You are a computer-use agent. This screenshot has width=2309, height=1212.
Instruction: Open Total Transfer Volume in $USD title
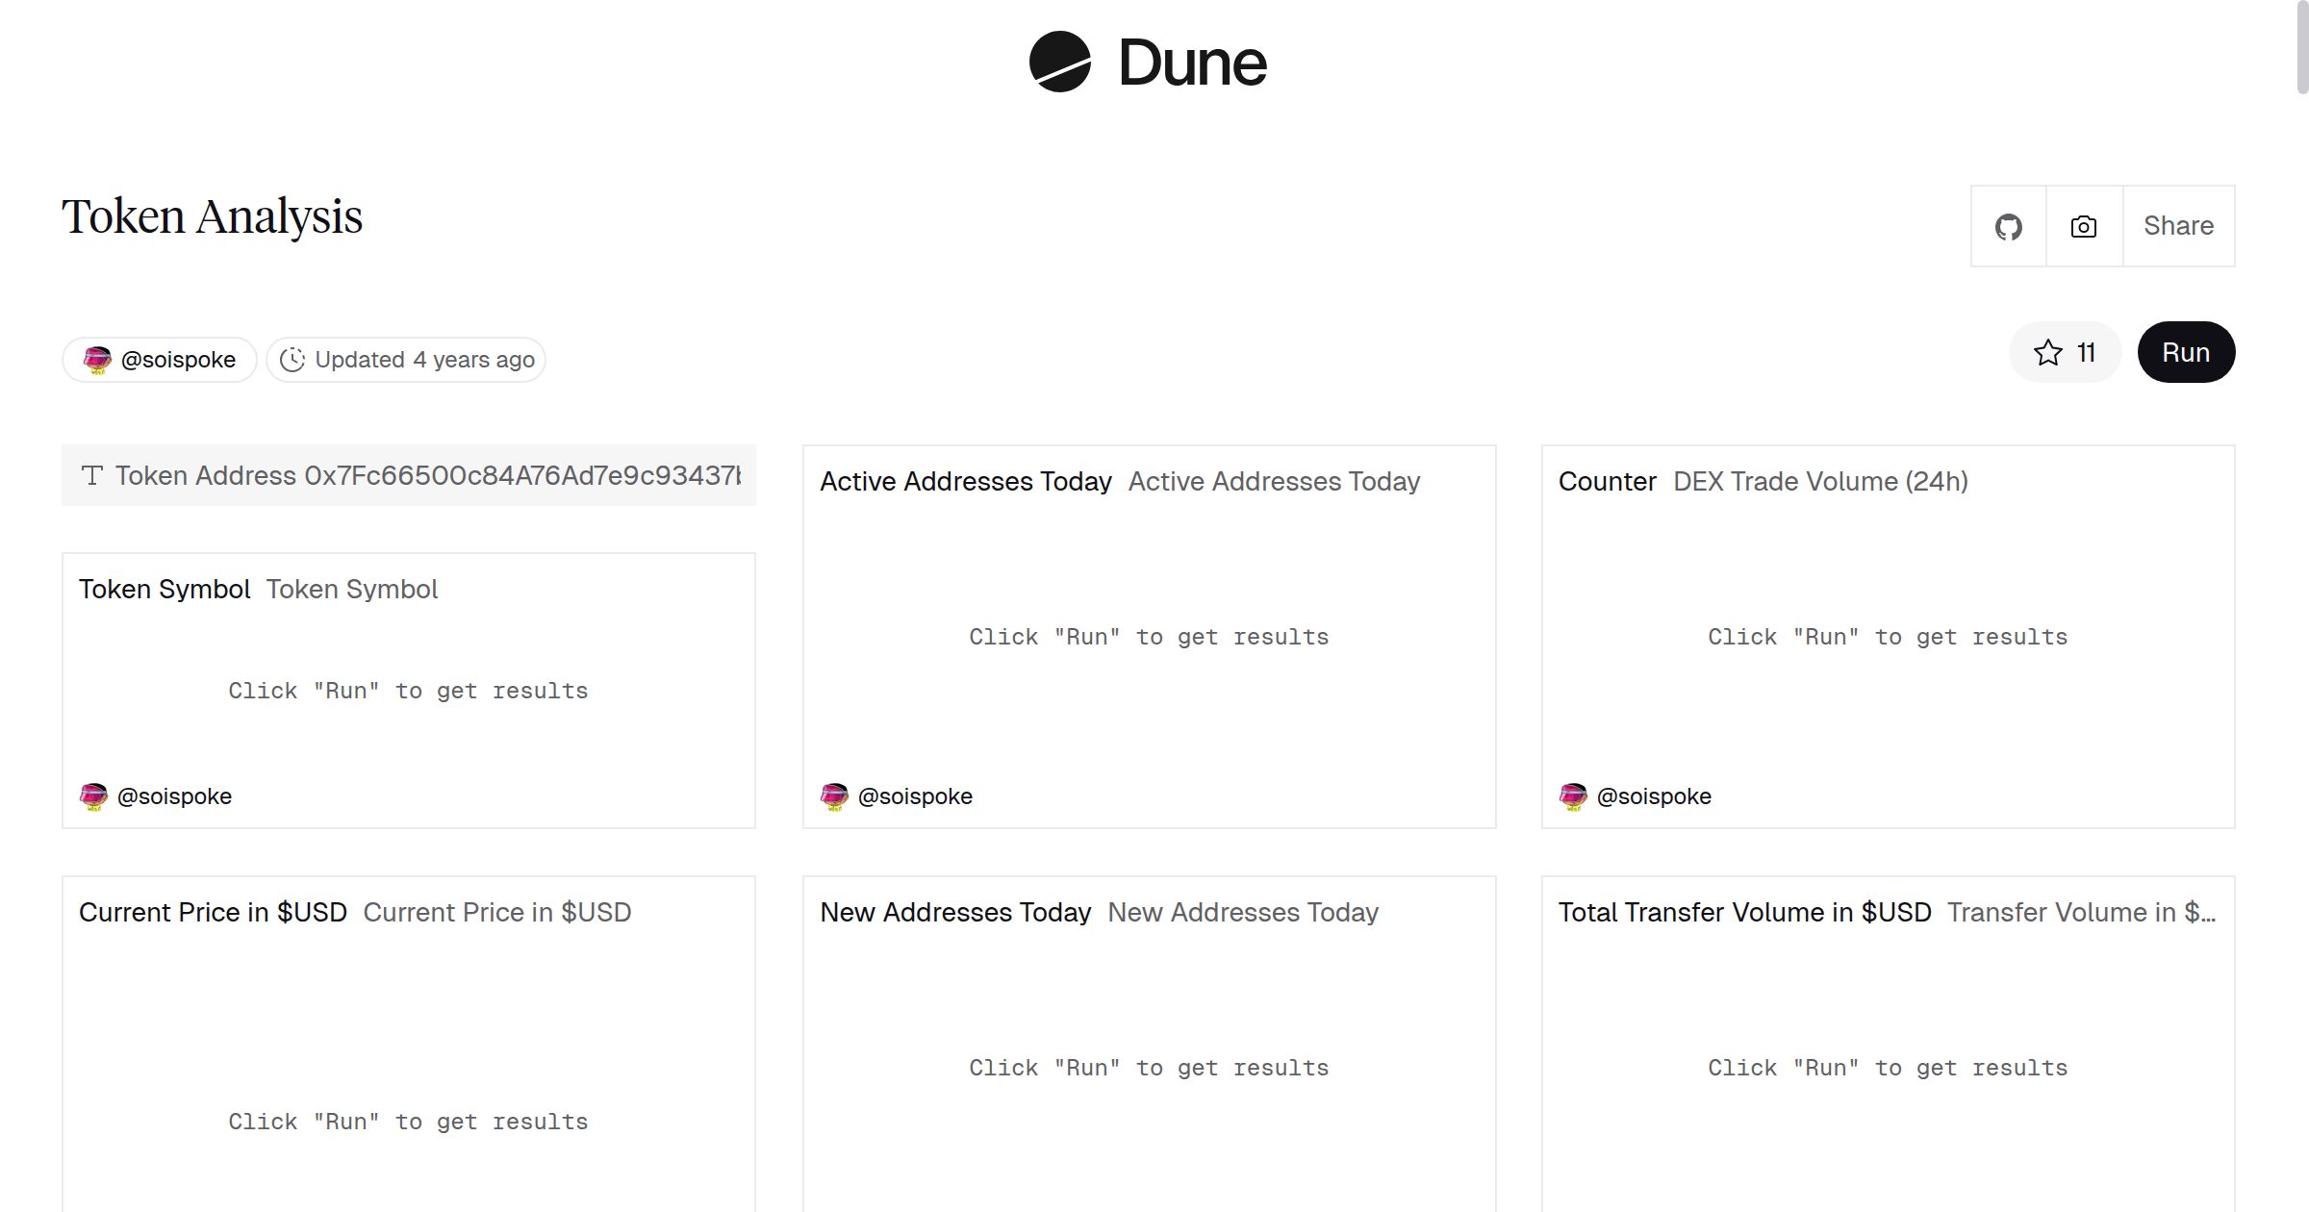point(1744,913)
